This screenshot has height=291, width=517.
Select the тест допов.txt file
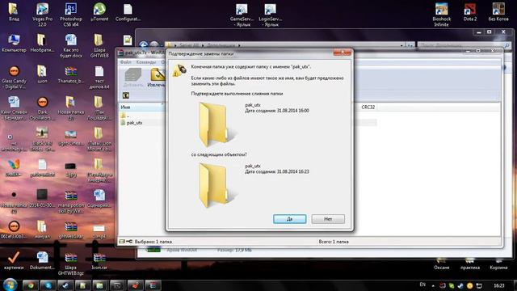pos(99,77)
